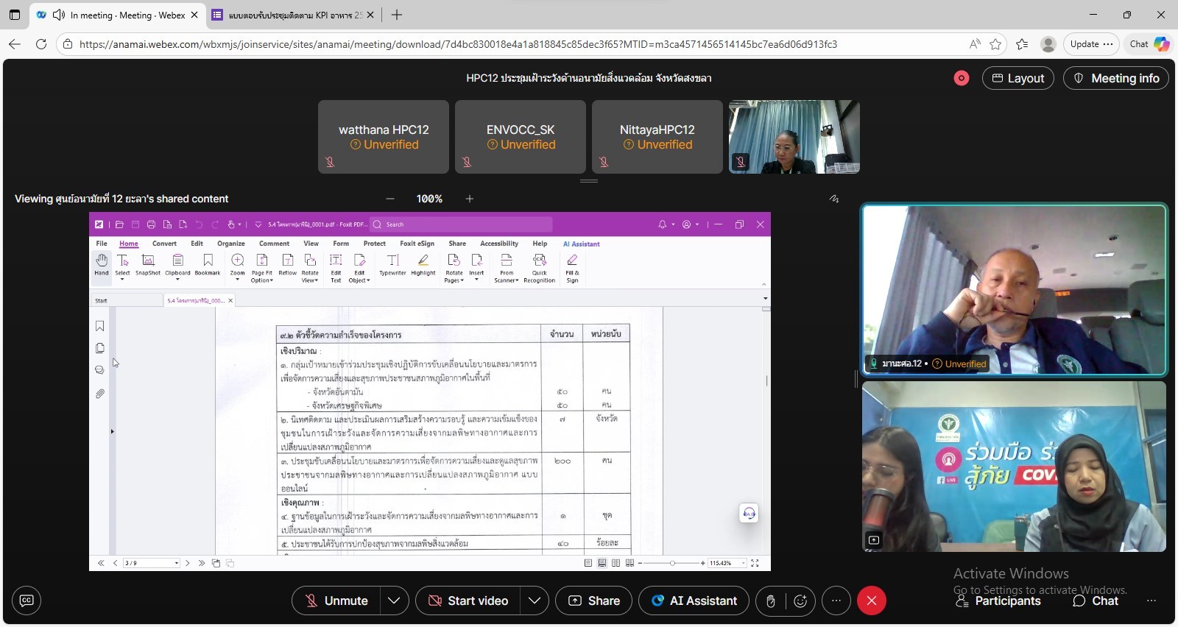The width and height of the screenshot is (1178, 627).
Task: Click the red recording indicator icon
Action: point(962,78)
